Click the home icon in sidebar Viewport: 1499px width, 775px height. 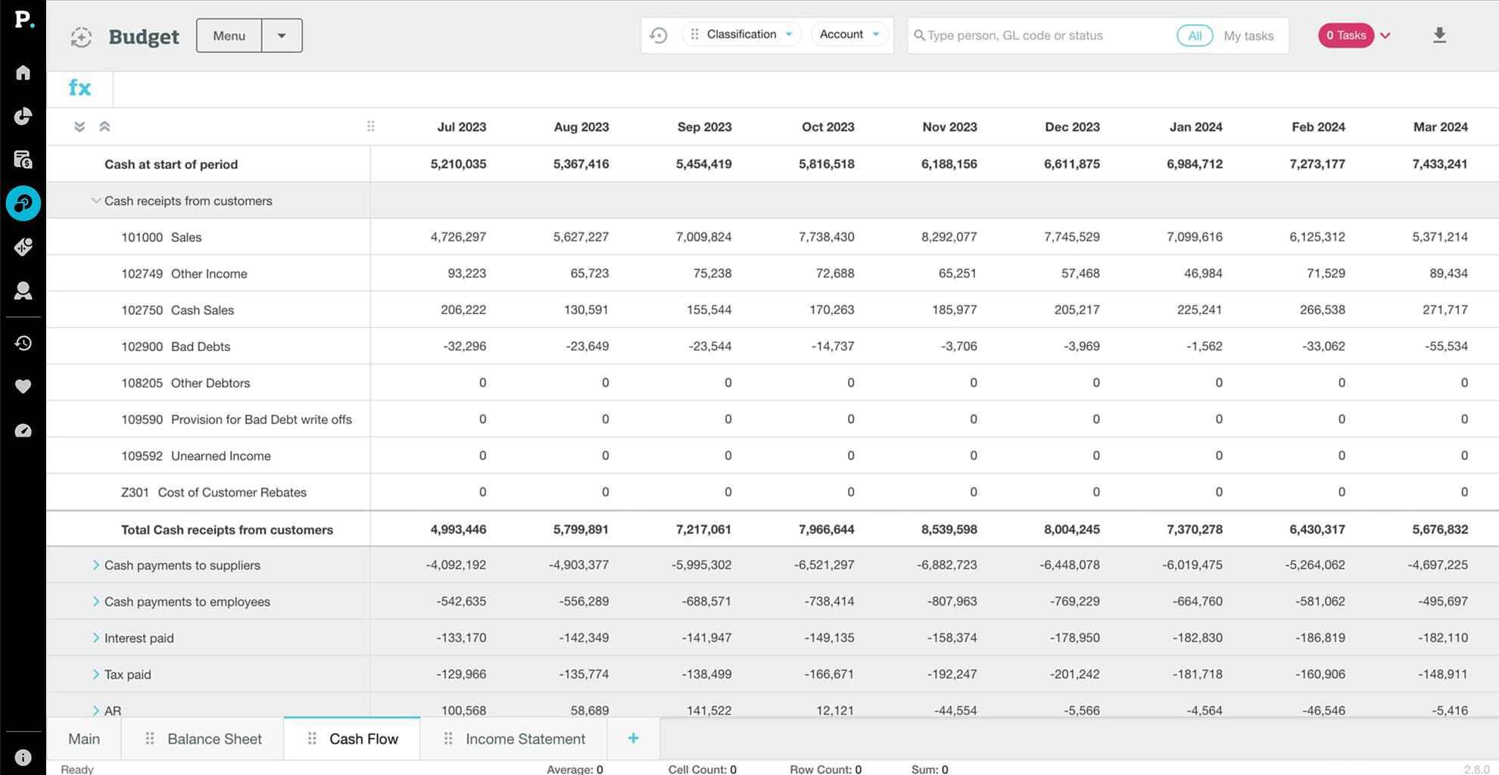click(x=23, y=73)
